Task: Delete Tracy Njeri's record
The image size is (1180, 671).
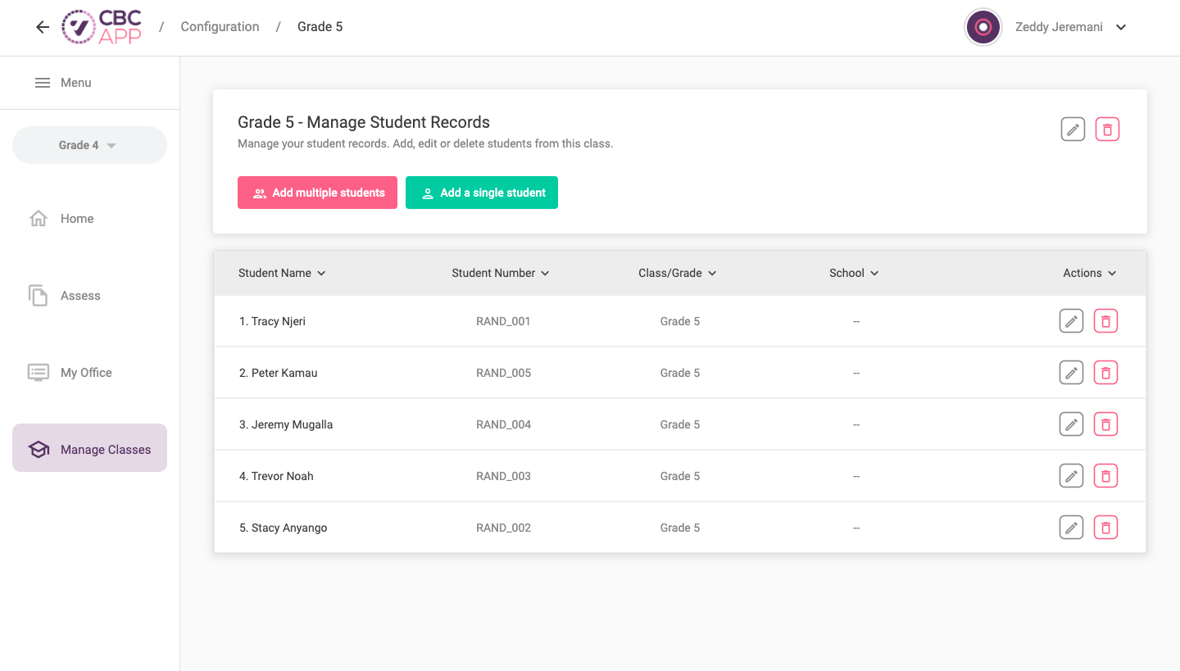Action: [1106, 321]
